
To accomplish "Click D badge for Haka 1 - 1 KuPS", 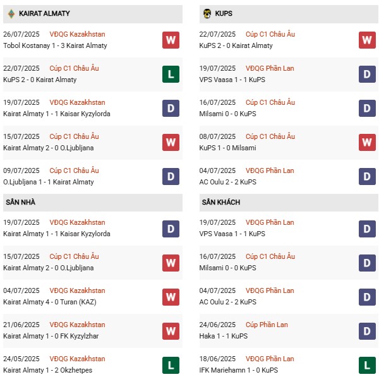I will tap(367, 330).
